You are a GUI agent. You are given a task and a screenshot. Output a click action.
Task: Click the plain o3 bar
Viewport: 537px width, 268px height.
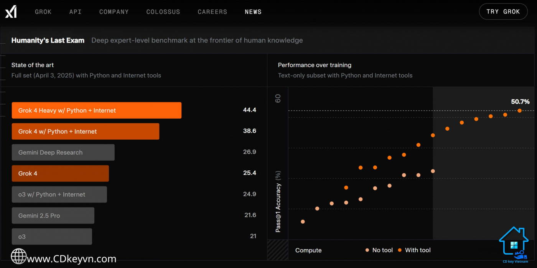52,237
